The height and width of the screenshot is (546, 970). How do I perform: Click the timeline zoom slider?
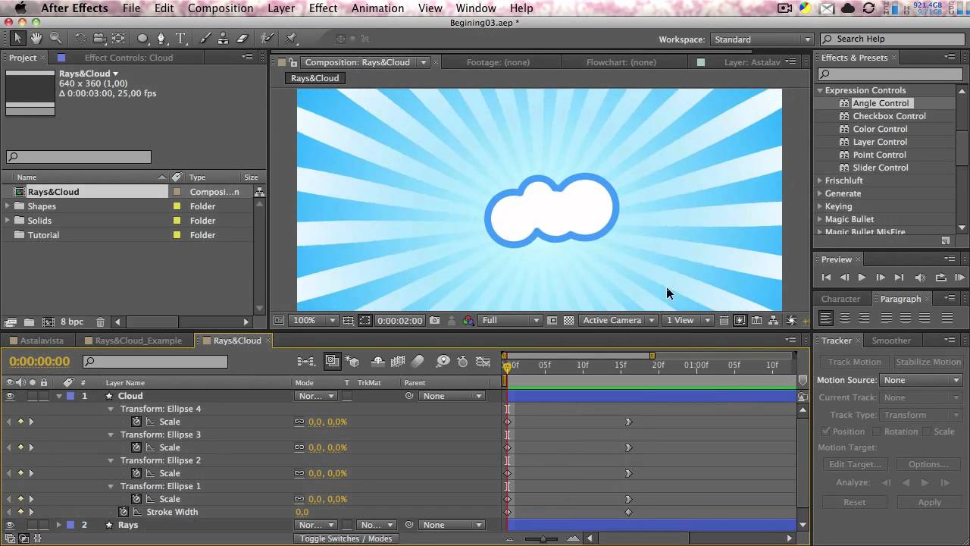pos(543,539)
